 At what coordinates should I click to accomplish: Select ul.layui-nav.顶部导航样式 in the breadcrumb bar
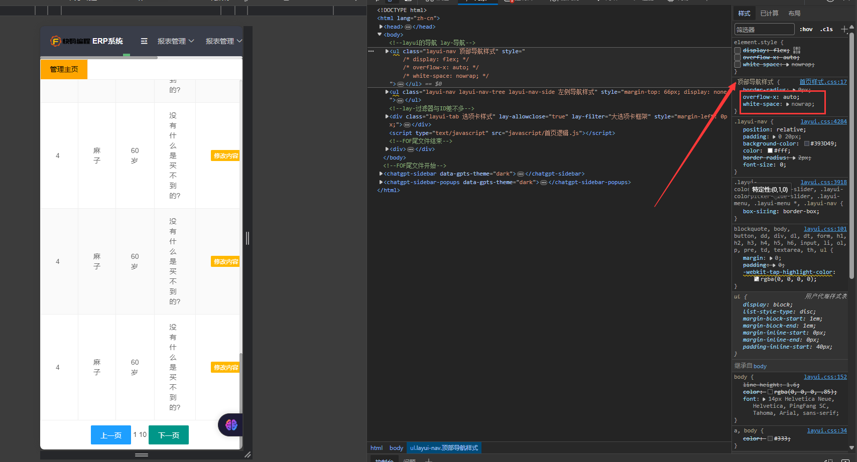(444, 448)
